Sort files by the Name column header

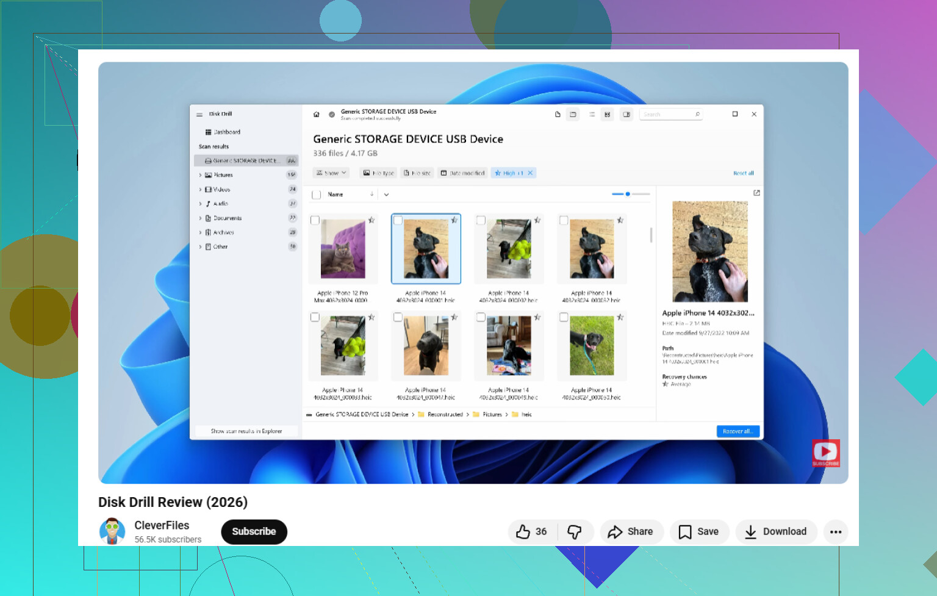336,195
